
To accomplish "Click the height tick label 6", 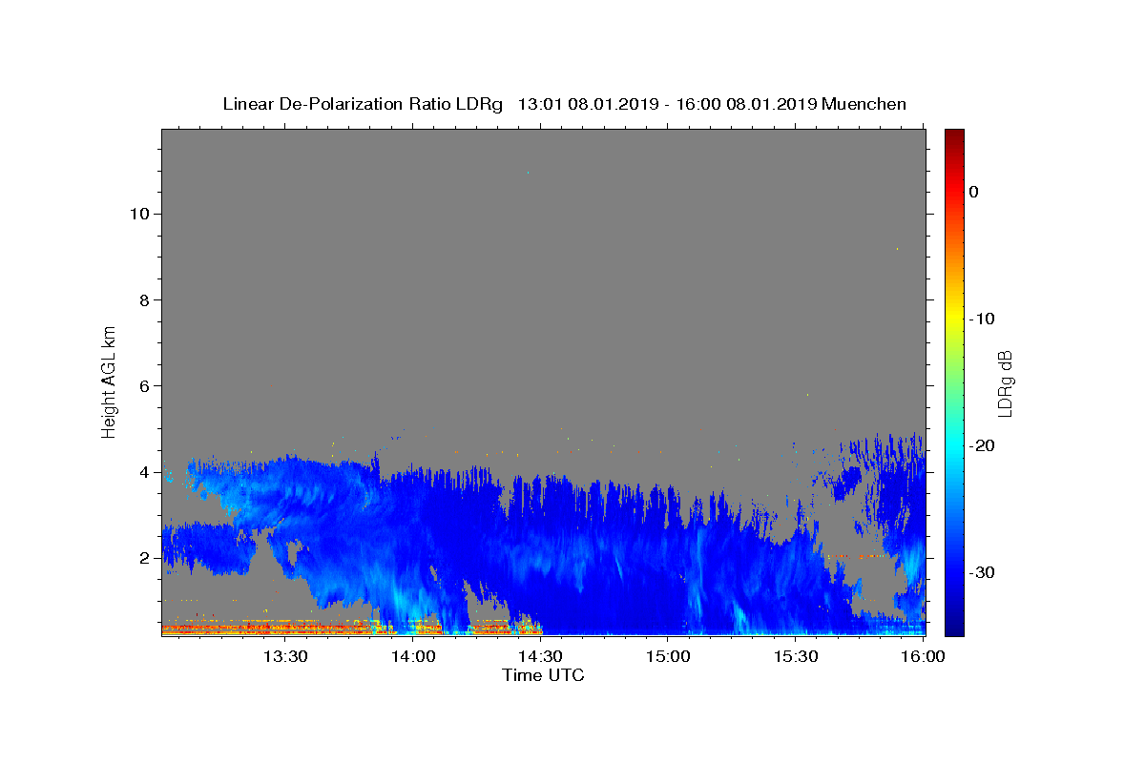I will pyautogui.click(x=144, y=386).
